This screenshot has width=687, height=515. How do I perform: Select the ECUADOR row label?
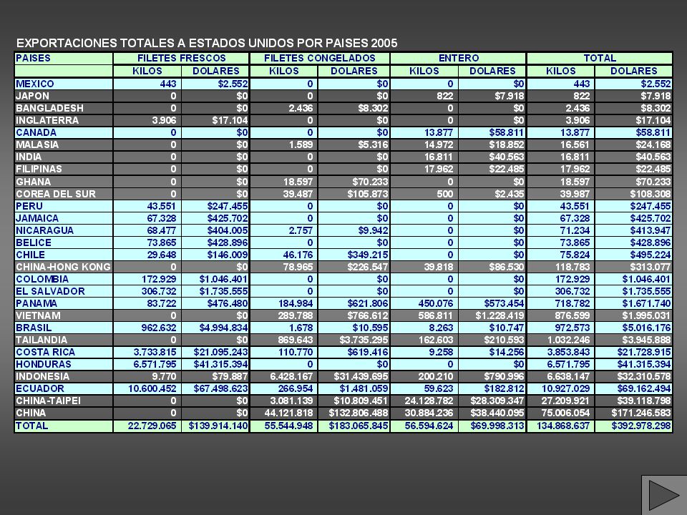(x=40, y=388)
